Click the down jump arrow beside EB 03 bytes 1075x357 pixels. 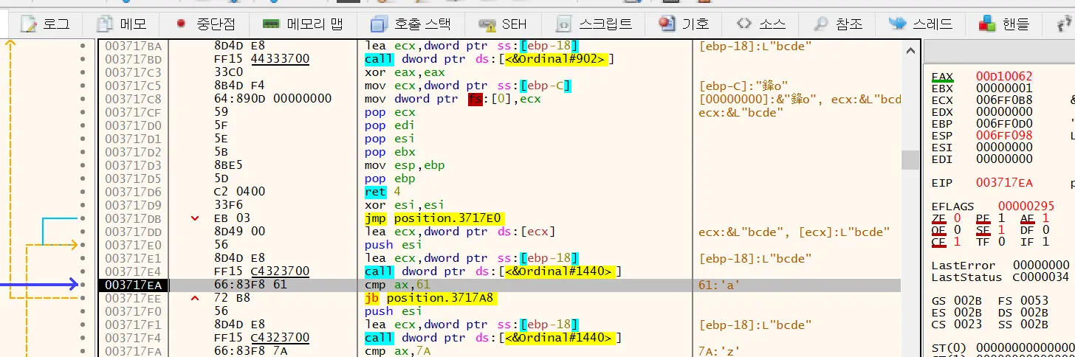click(x=195, y=218)
